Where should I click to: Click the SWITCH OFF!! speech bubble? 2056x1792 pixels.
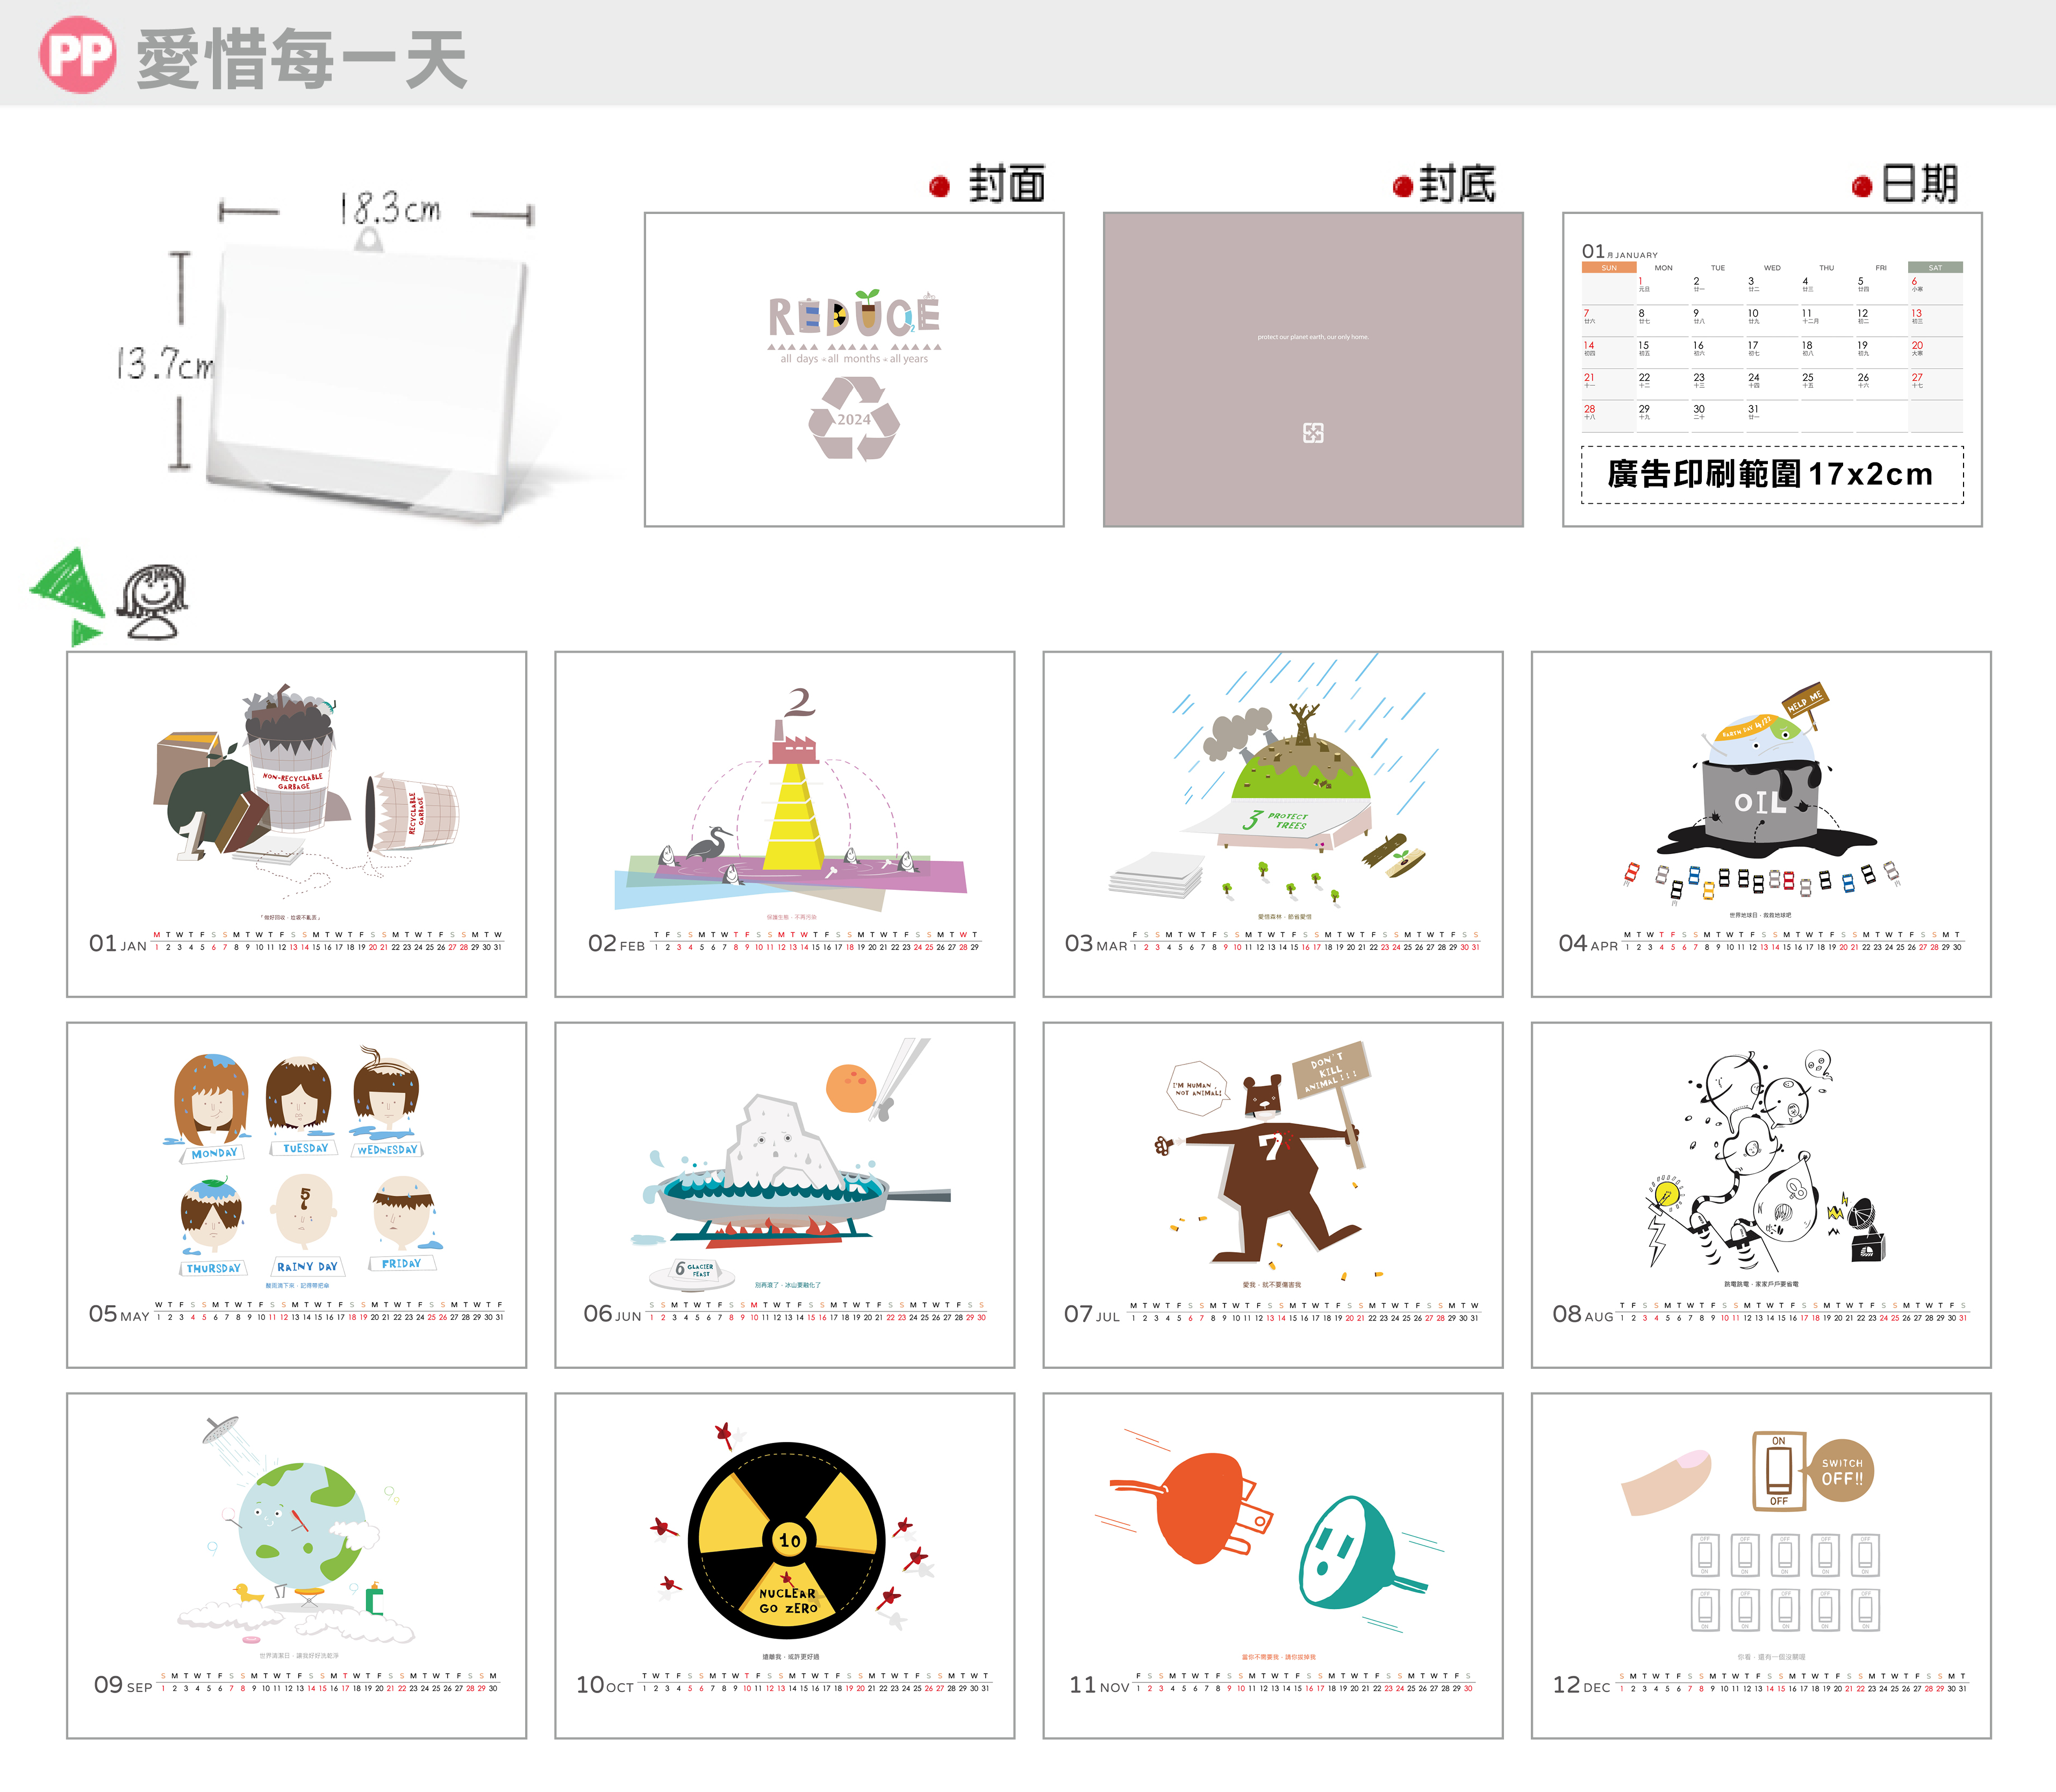[1841, 1471]
